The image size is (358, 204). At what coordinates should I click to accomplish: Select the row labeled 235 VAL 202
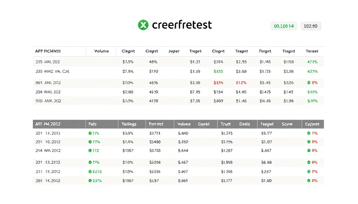click(x=178, y=62)
